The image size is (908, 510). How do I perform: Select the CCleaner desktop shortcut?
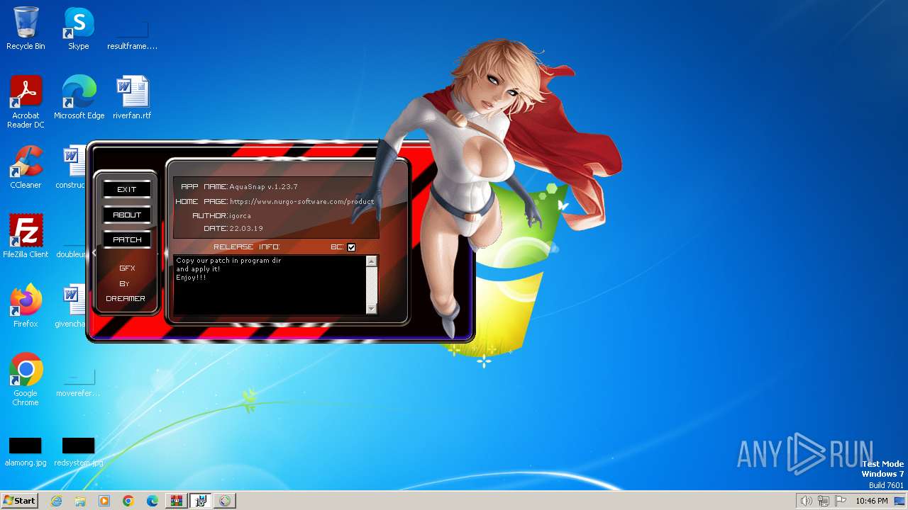26,167
